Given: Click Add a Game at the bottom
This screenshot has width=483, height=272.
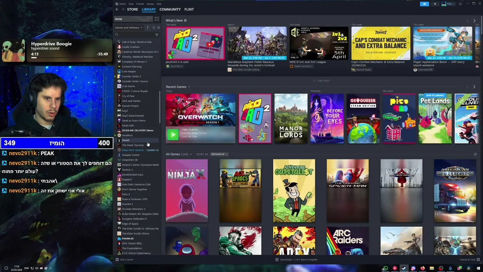Looking at the screenshot, I should coord(125,260).
